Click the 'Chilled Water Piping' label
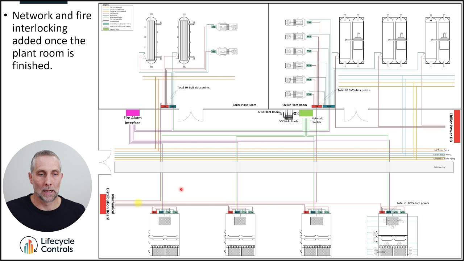This screenshot has width=464, height=261. [442, 154]
